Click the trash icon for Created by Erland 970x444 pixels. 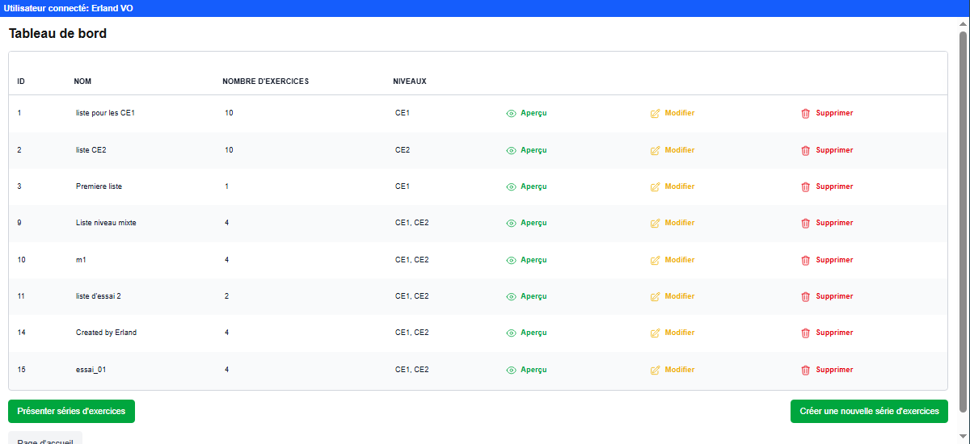(x=805, y=333)
